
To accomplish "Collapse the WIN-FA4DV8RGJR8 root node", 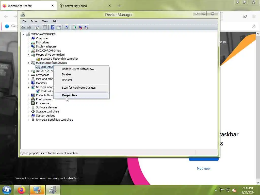I will click(24, 34).
